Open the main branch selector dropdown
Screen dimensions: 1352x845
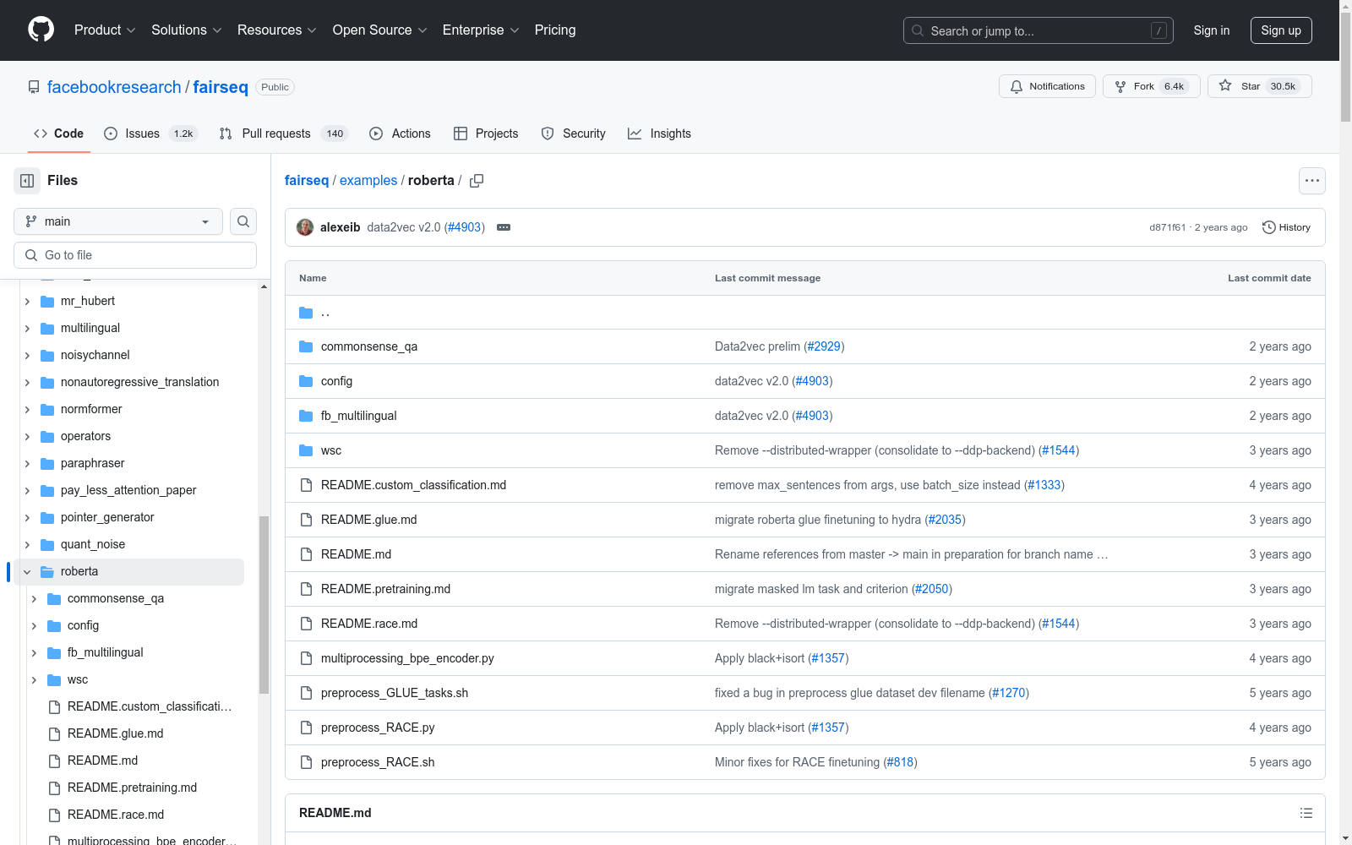point(118,221)
